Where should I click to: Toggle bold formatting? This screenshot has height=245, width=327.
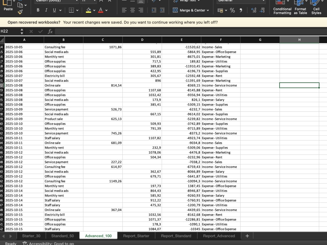(38, 10)
